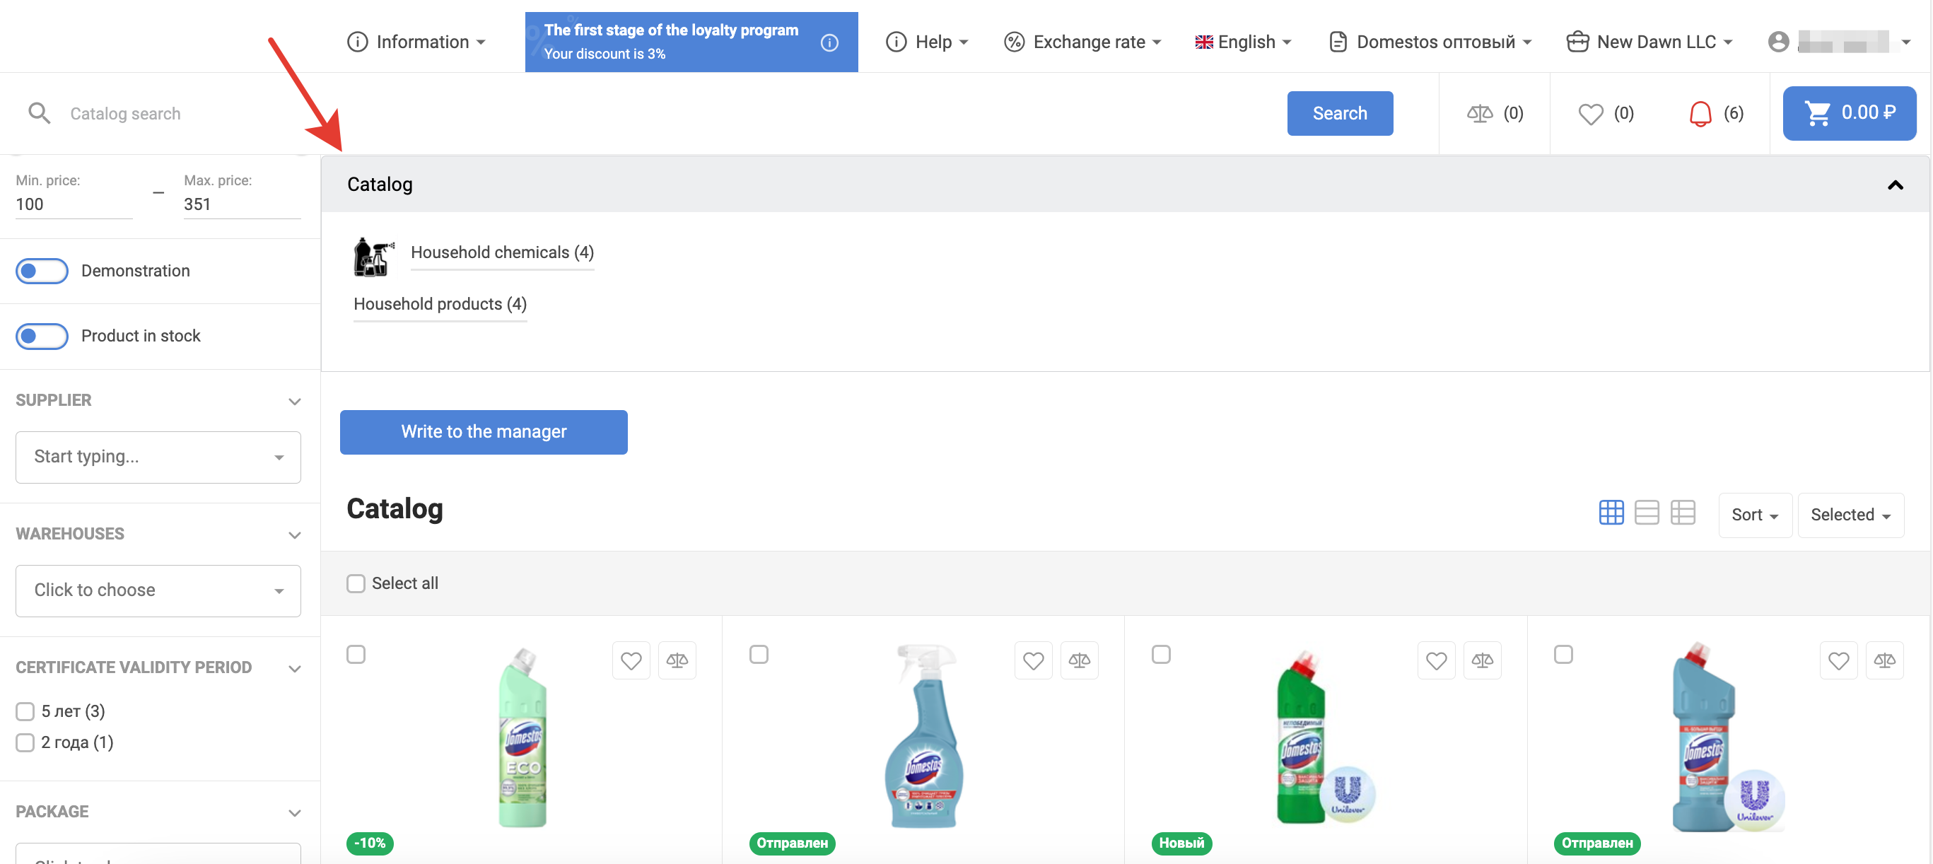Open the Sort dropdown

pos(1753,515)
